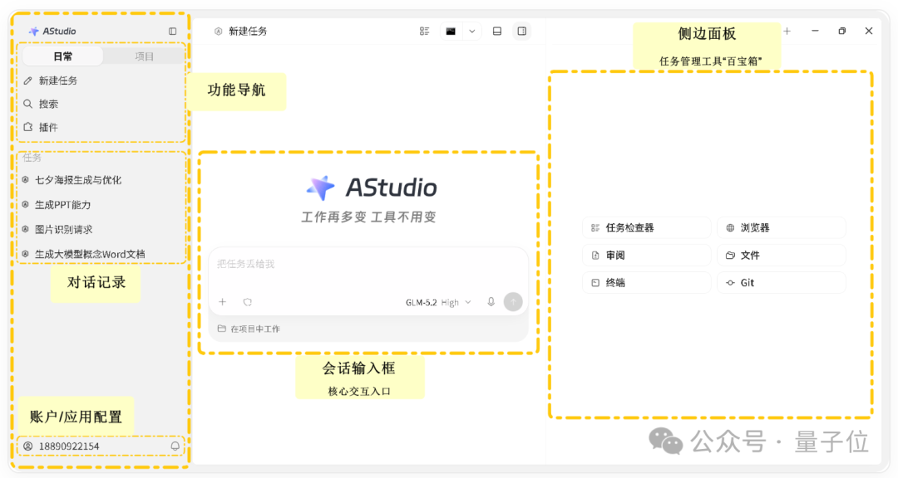Expand the dropdown arrow beside the terminal icon
Viewport: 898px width, 478px height.
[x=472, y=32]
